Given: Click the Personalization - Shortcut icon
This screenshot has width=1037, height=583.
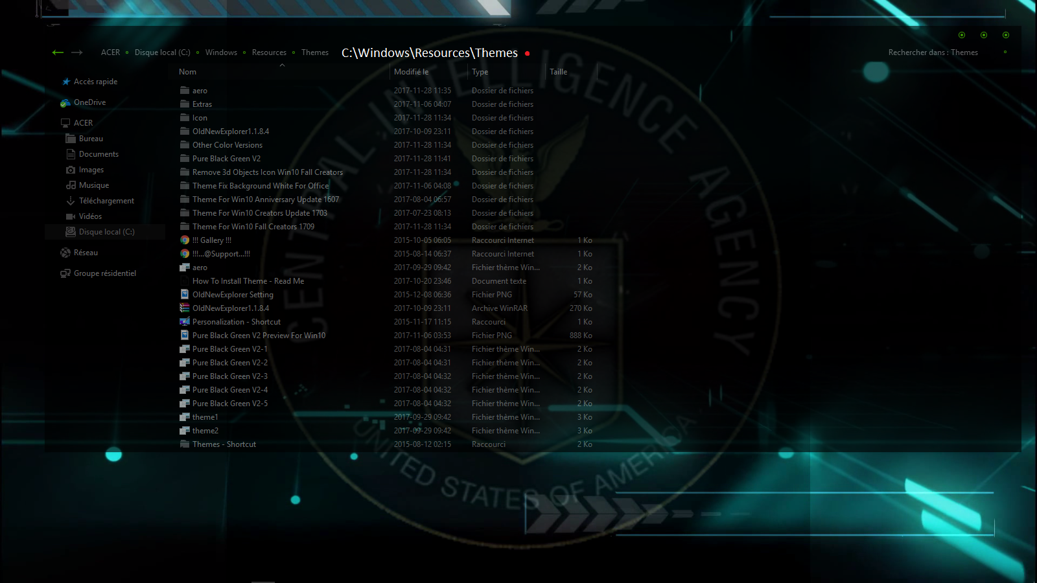Looking at the screenshot, I should (185, 322).
